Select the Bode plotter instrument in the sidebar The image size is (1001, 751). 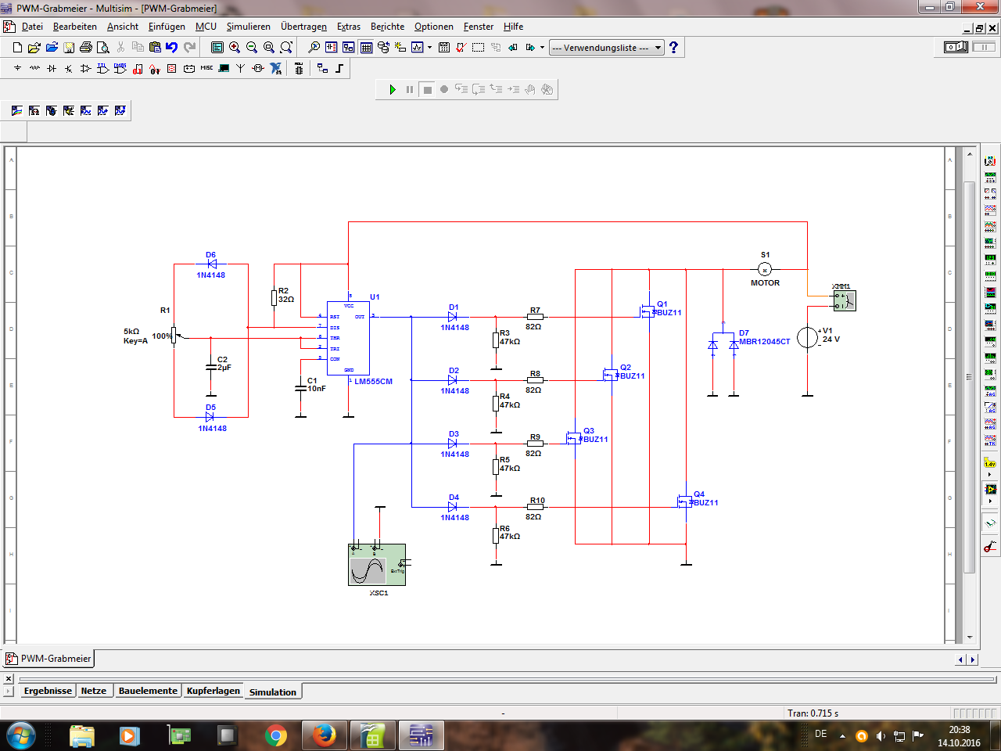coord(990,243)
